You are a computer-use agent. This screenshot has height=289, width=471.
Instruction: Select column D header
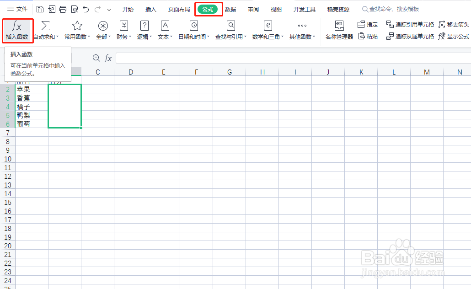tap(131, 72)
